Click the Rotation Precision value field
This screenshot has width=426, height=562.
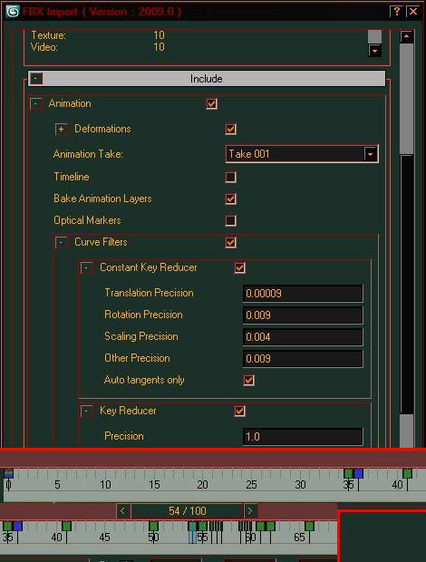pyautogui.click(x=303, y=315)
